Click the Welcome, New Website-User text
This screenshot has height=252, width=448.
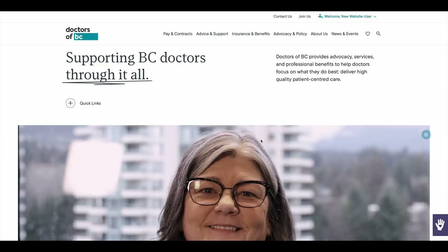(x=348, y=16)
